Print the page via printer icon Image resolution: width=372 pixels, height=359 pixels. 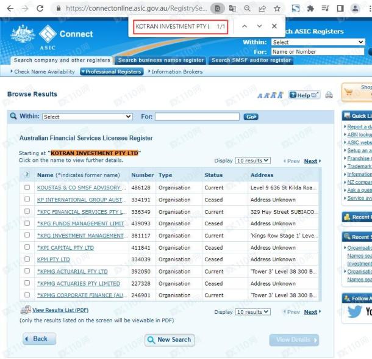click(x=329, y=95)
